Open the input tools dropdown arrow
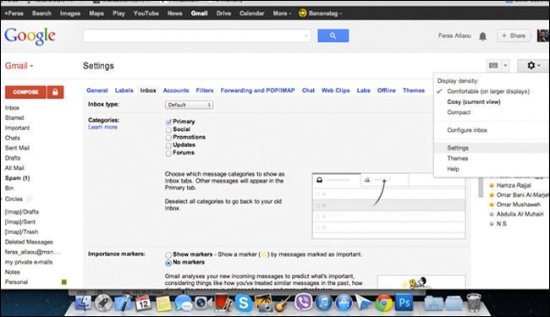Image resolution: width=550 pixels, height=317 pixels. (x=505, y=65)
